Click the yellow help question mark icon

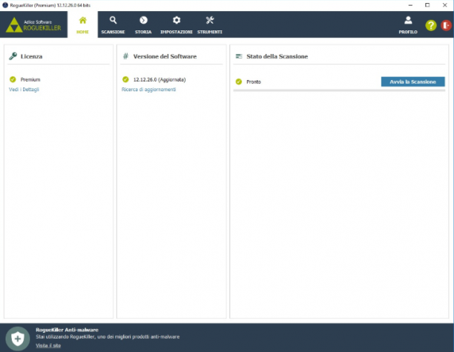click(x=431, y=25)
